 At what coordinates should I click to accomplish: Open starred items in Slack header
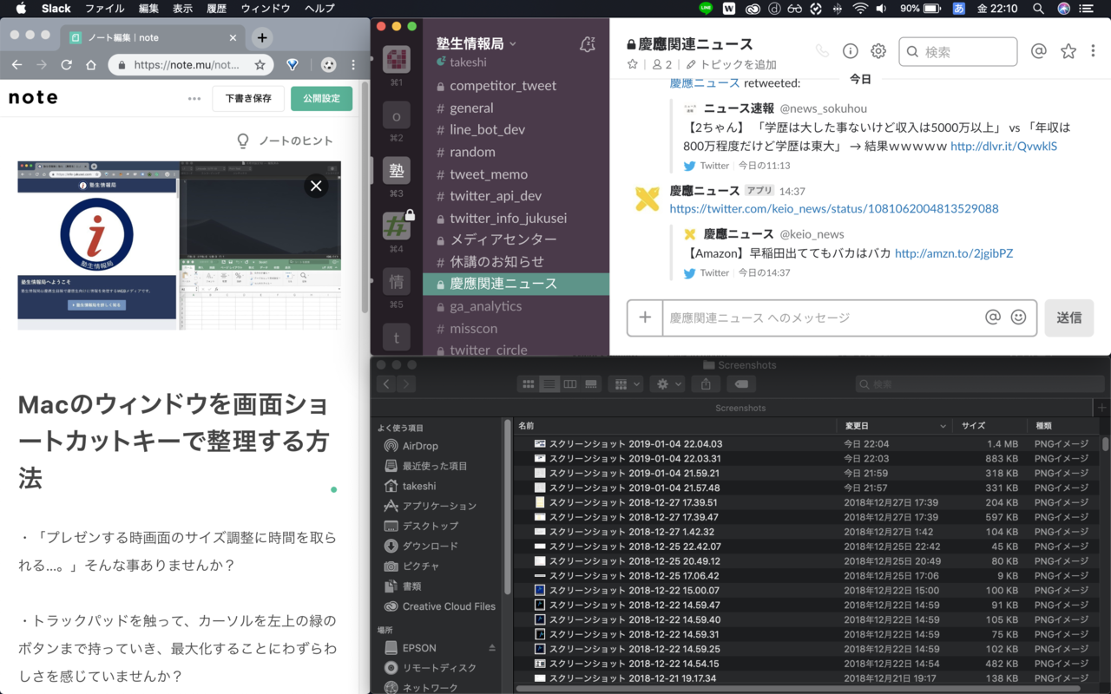click(1068, 51)
